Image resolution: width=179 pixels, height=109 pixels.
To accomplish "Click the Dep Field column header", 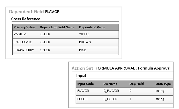I will tap(137, 84).
